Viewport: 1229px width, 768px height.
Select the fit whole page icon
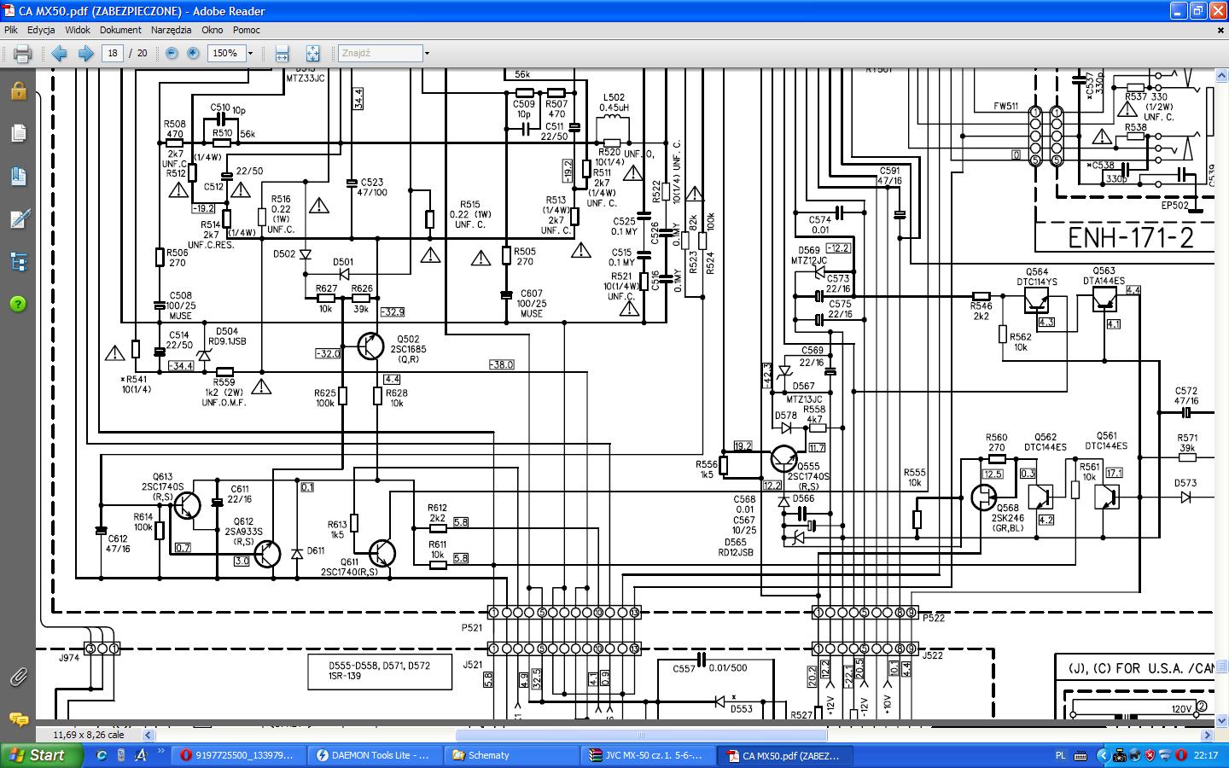pyautogui.click(x=312, y=54)
